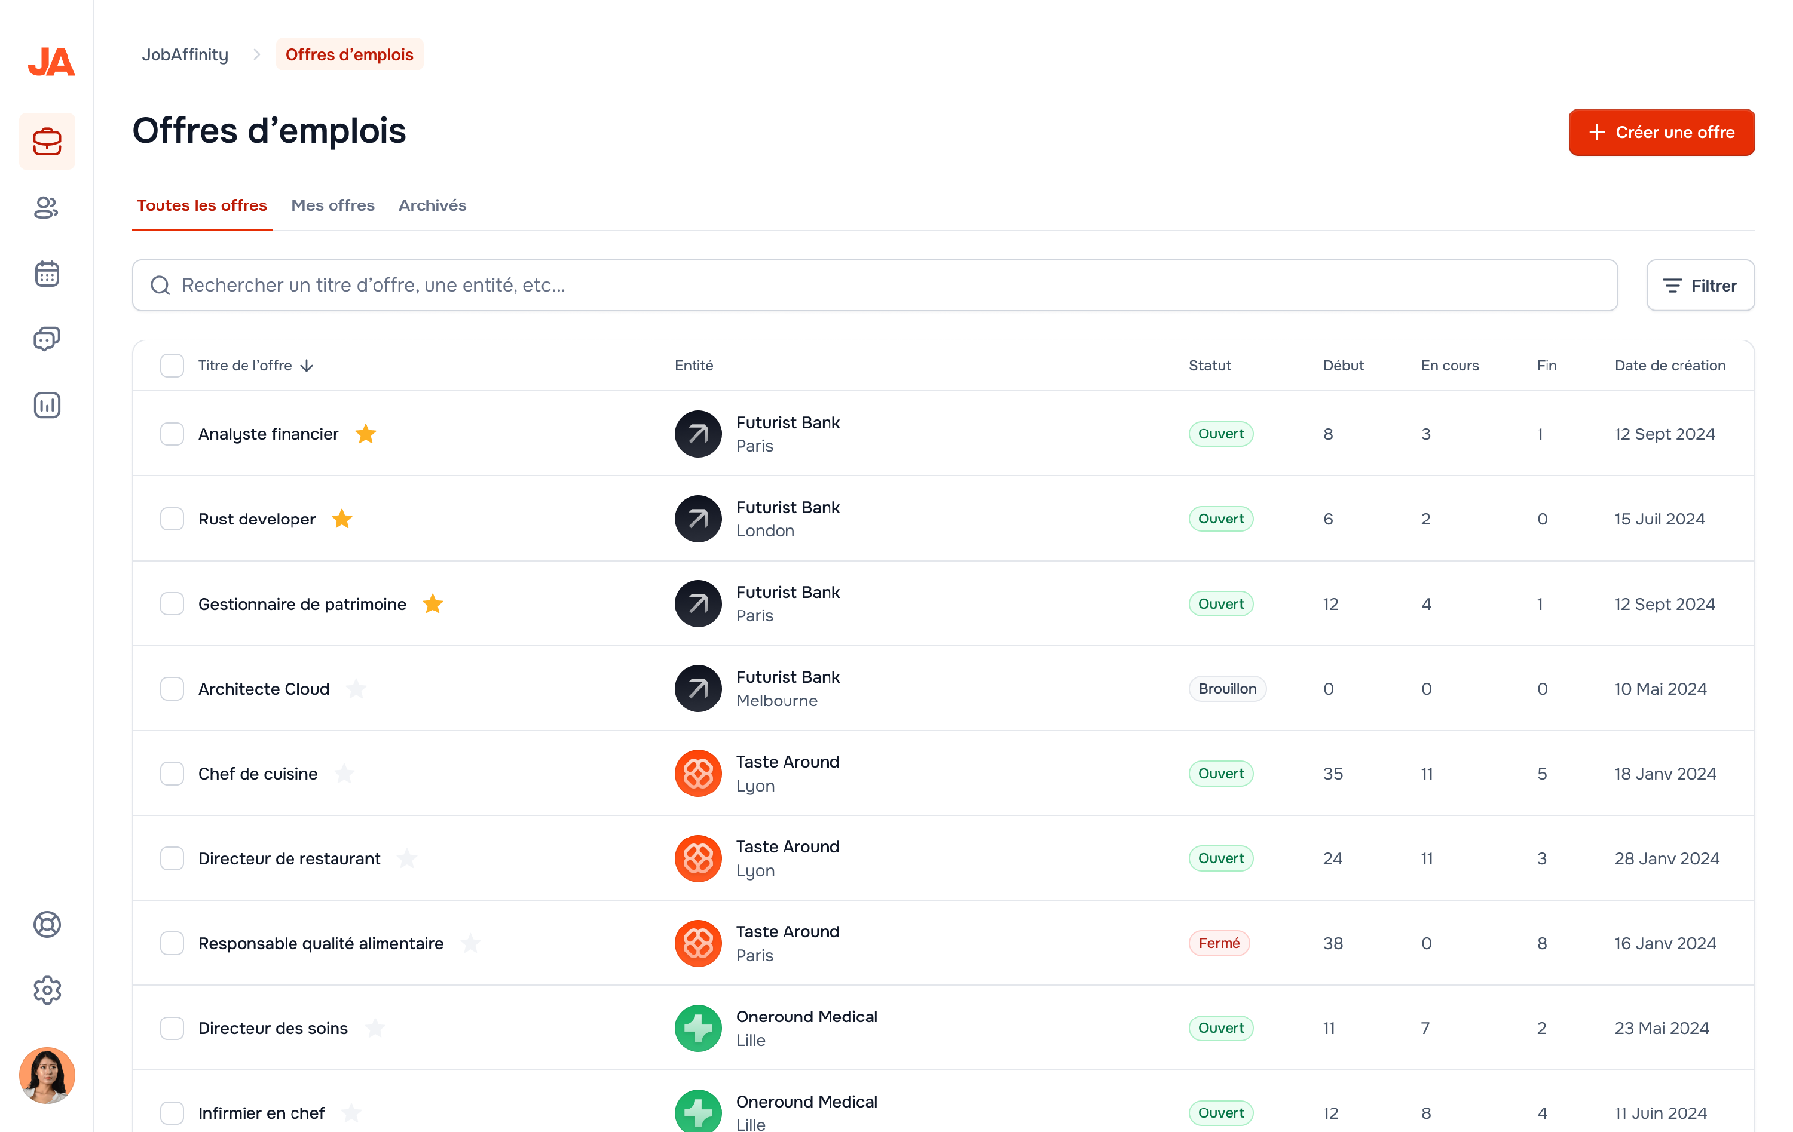
Task: Open the statistics chart sidebar icon
Action: (47, 405)
